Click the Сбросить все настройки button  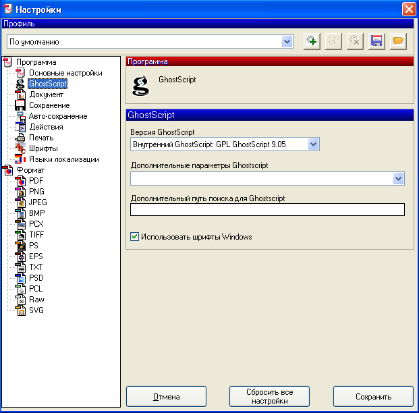point(269,396)
